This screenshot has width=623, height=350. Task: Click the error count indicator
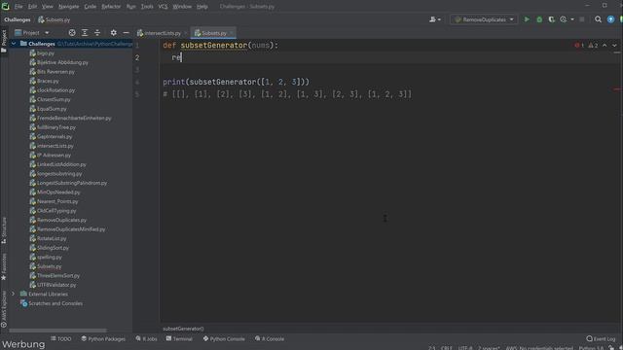click(579, 46)
